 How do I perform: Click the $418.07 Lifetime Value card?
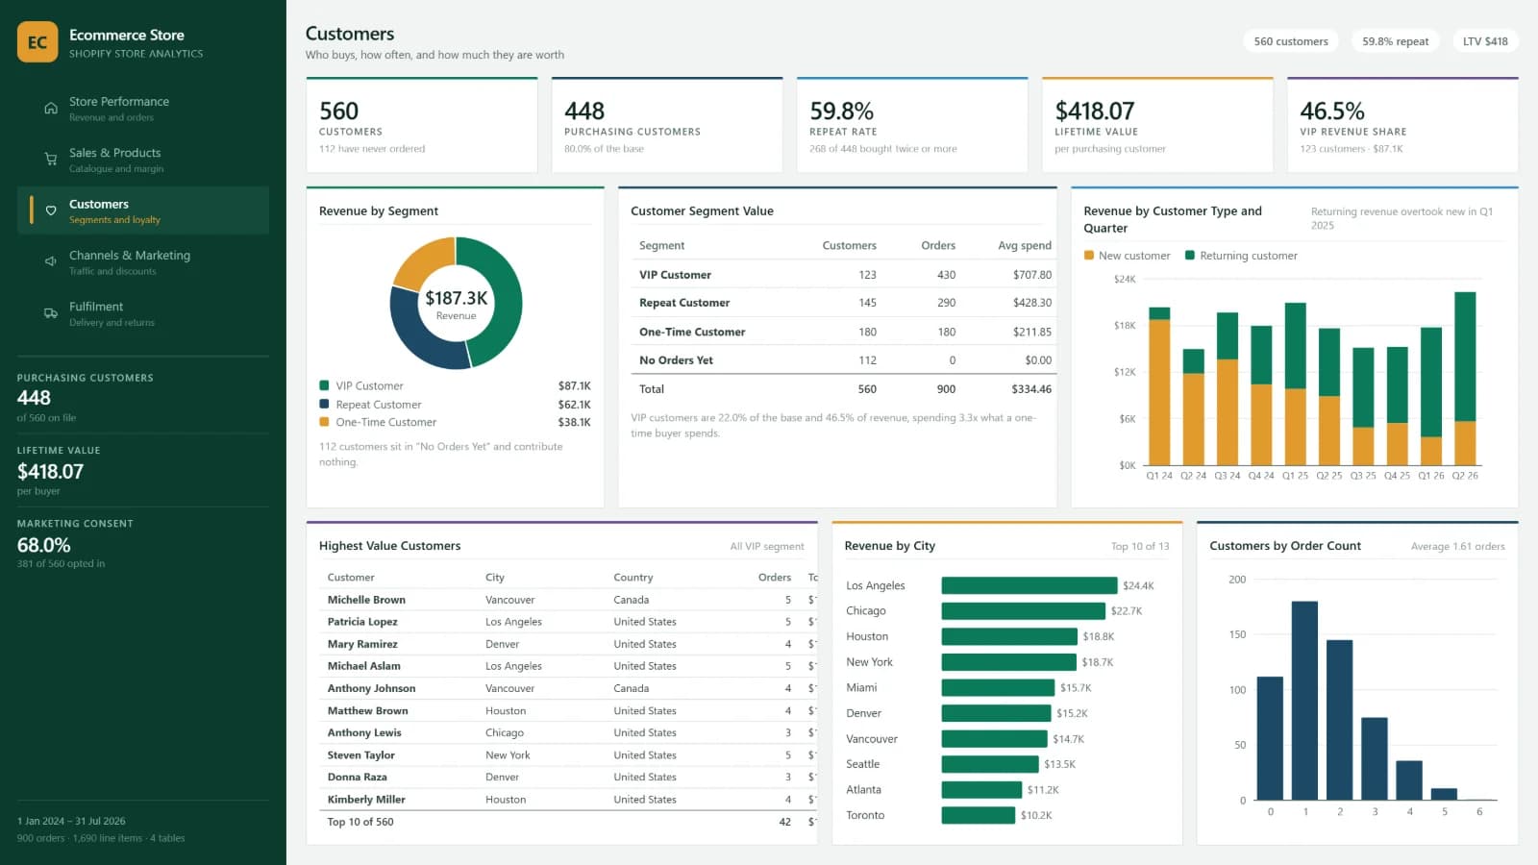[x=1157, y=125]
